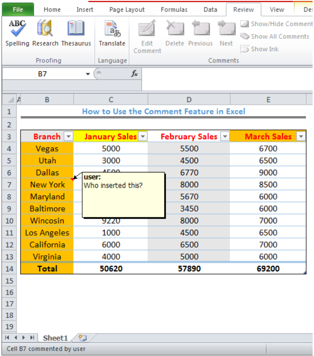The width and height of the screenshot is (314, 356).
Task: Click the January total 50620
Action: click(111, 269)
